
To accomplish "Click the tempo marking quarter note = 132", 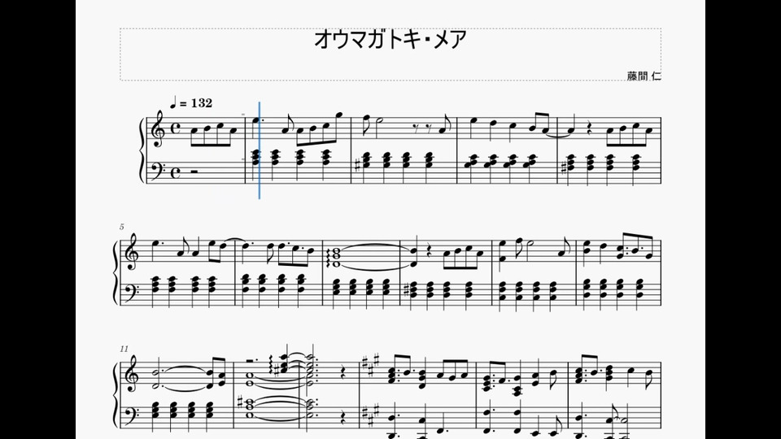I will (x=191, y=103).
